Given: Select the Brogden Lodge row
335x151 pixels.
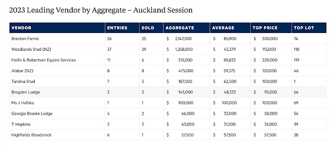Looking at the screenshot, I should [x=168, y=92].
